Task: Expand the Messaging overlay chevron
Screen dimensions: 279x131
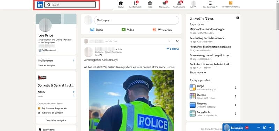Action: click(270, 128)
